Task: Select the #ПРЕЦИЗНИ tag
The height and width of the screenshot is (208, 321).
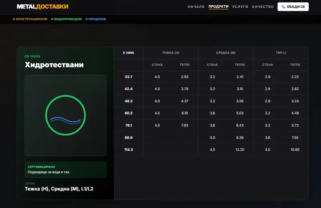Action: 95,19
